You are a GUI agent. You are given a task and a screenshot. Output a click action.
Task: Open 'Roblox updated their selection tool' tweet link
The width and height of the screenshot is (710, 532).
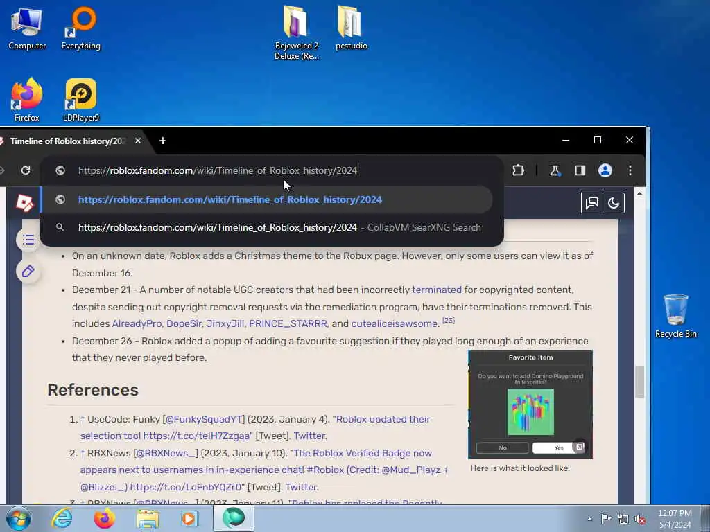point(255,427)
